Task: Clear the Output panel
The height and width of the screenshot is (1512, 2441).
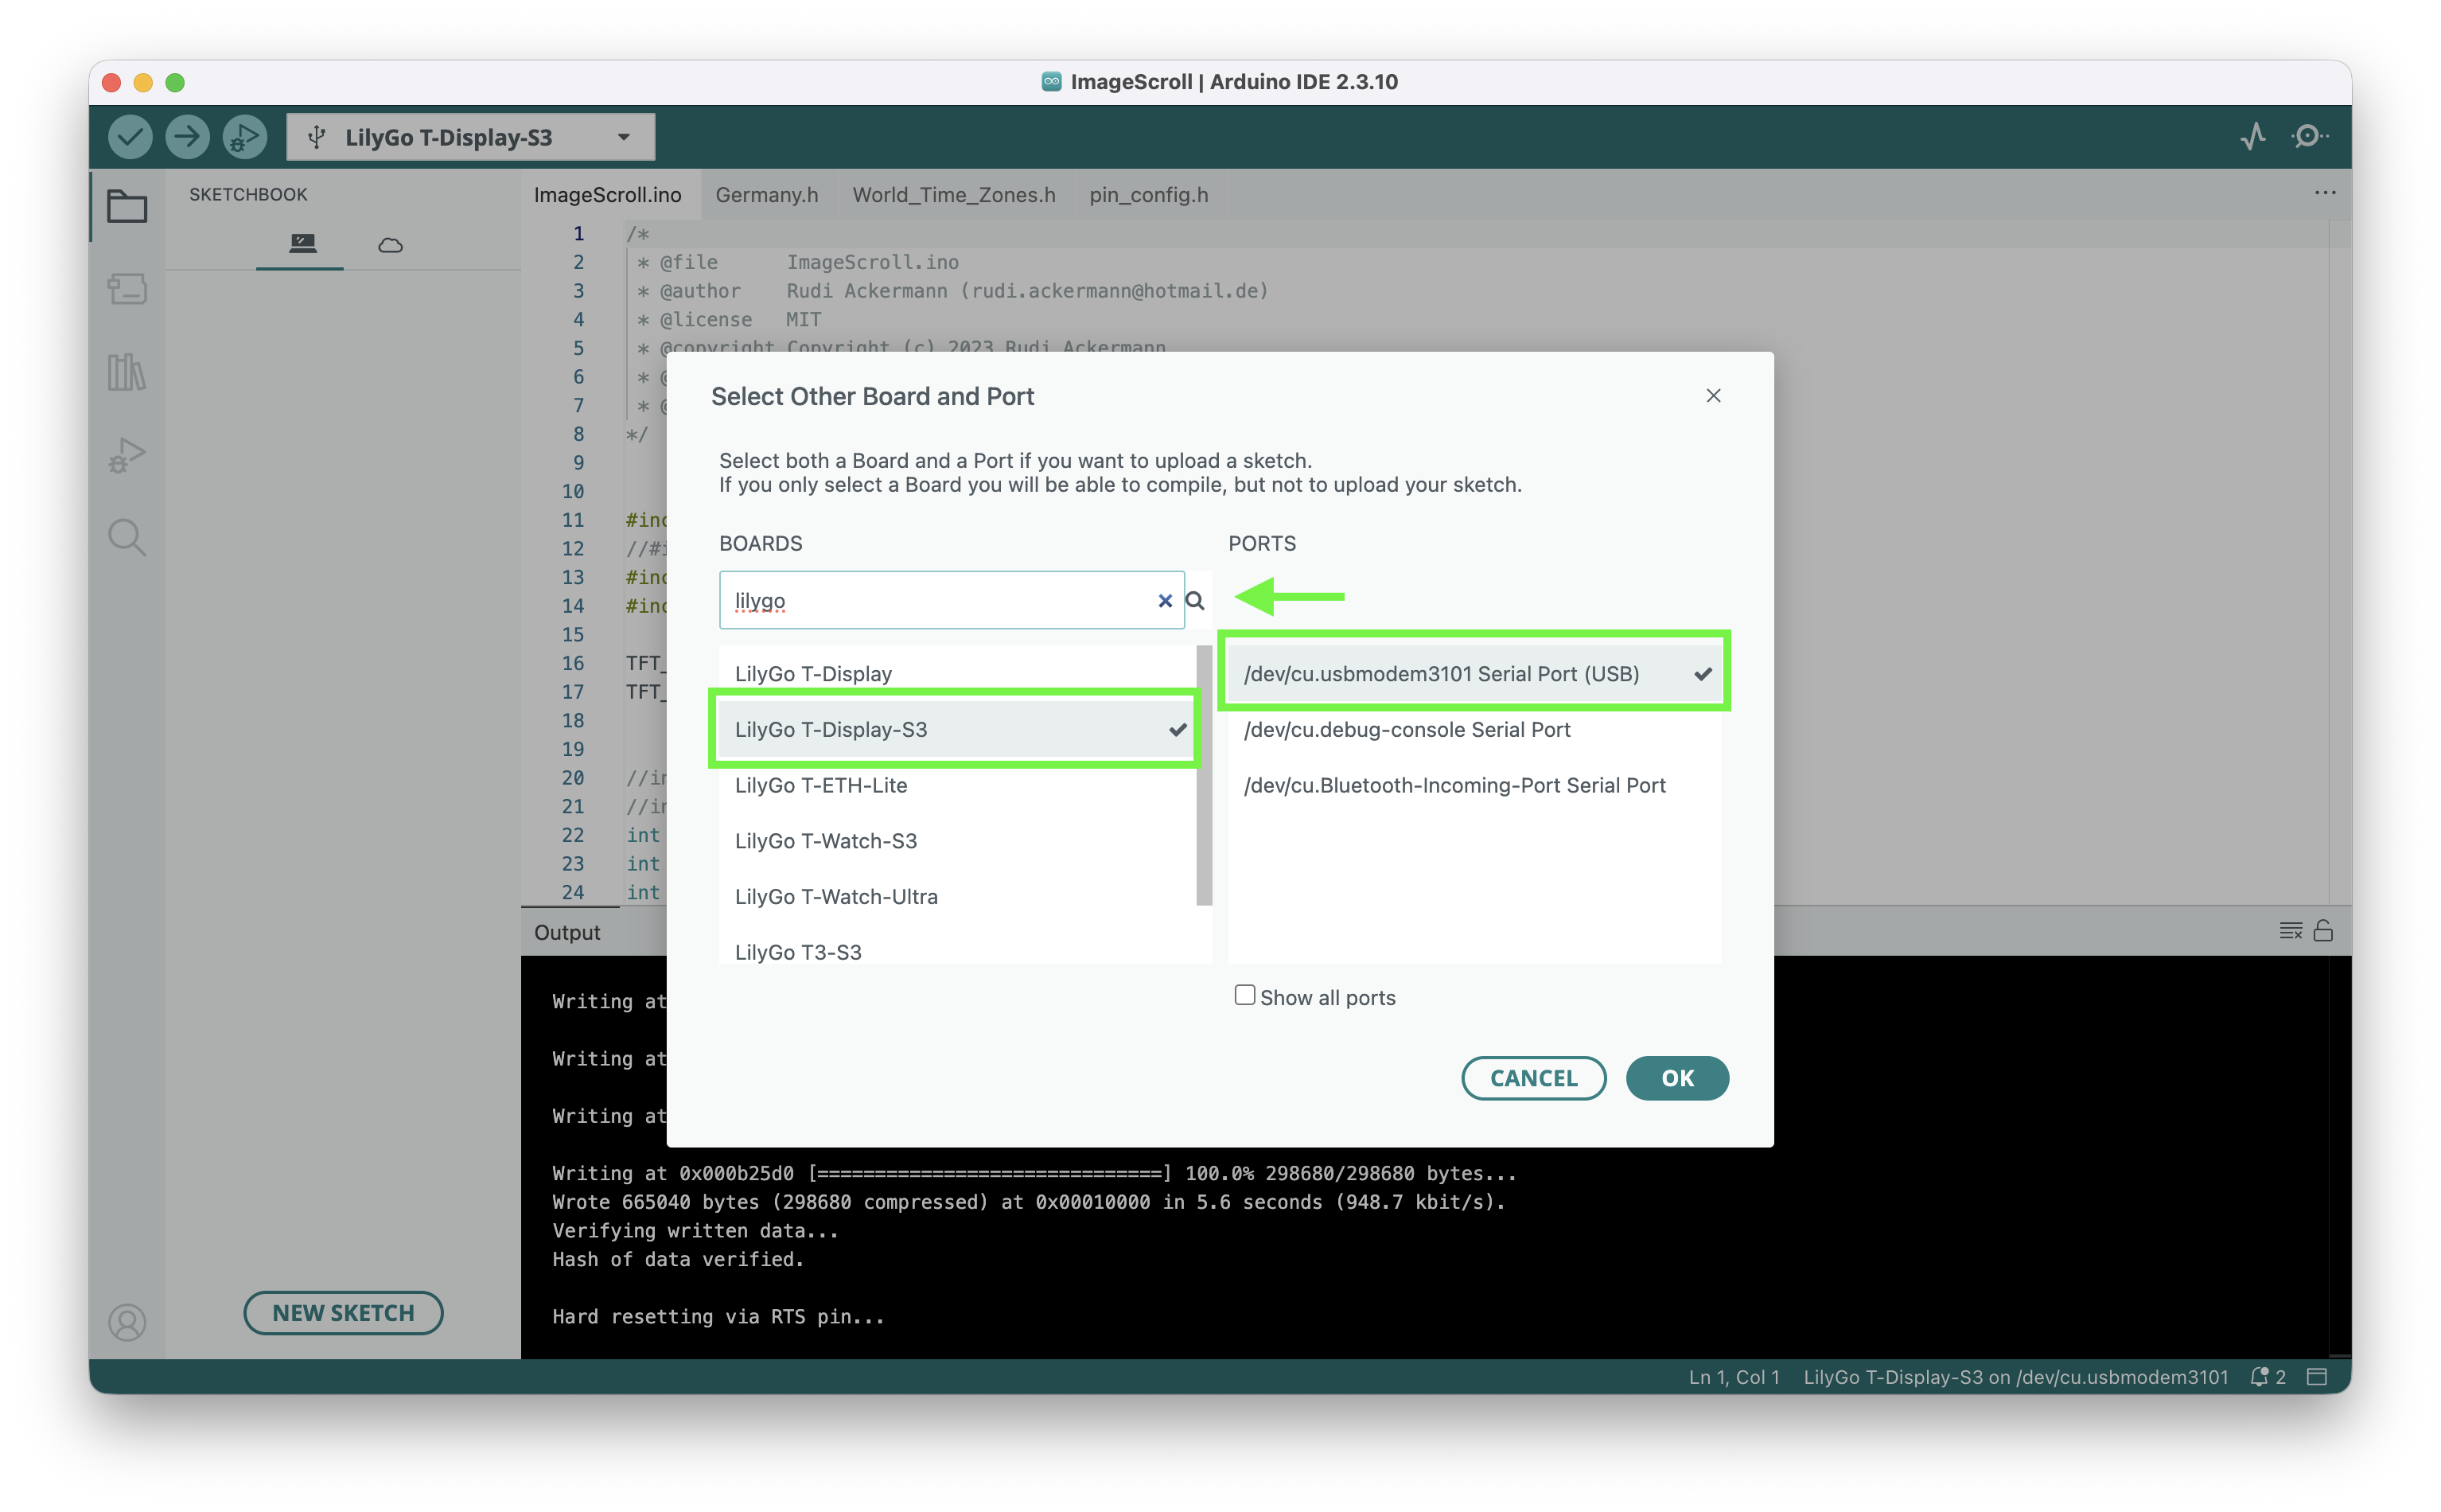Action: tap(2290, 931)
